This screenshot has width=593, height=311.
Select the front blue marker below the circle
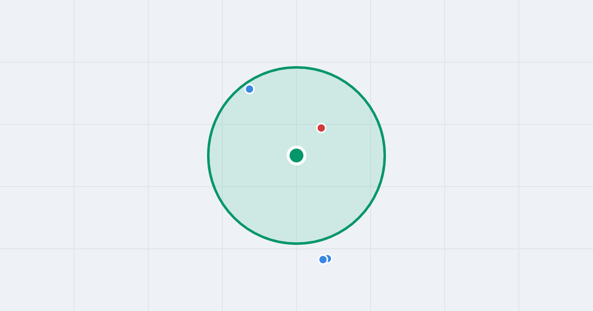(323, 260)
